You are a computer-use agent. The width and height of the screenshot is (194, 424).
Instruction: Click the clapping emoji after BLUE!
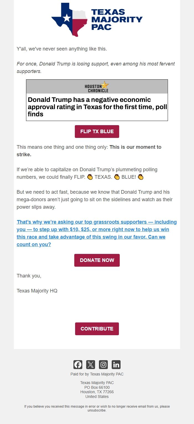[x=141, y=177]
